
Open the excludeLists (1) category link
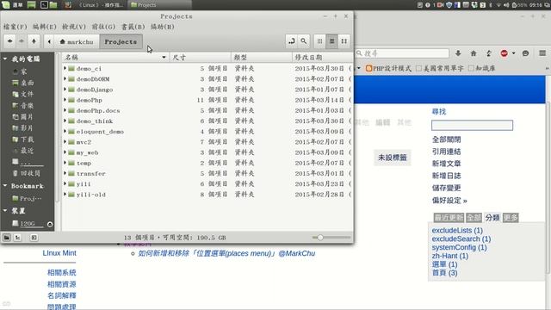tap(457, 231)
